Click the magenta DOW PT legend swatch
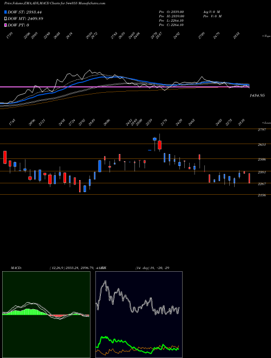 pos(6,25)
